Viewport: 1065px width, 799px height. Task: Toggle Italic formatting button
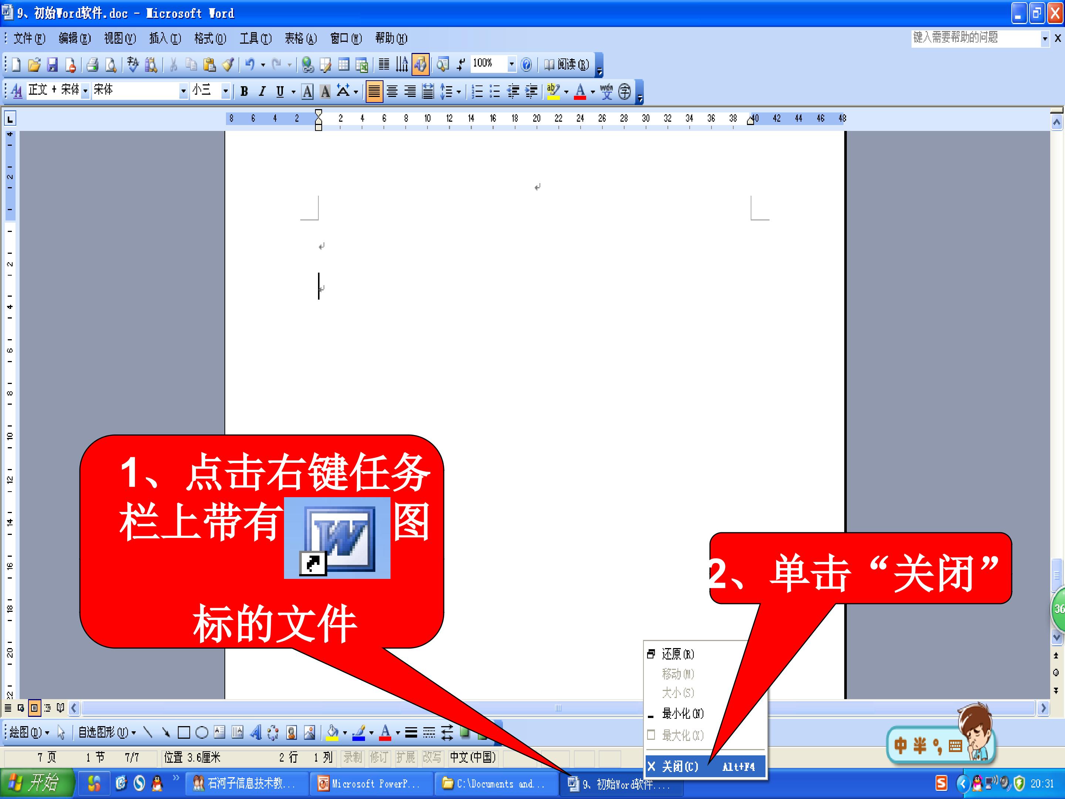tap(262, 91)
